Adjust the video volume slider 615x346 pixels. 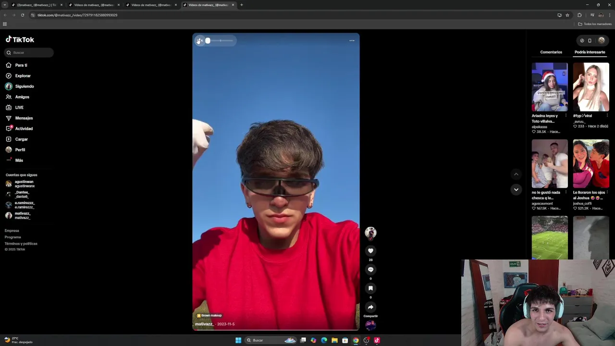(220, 40)
